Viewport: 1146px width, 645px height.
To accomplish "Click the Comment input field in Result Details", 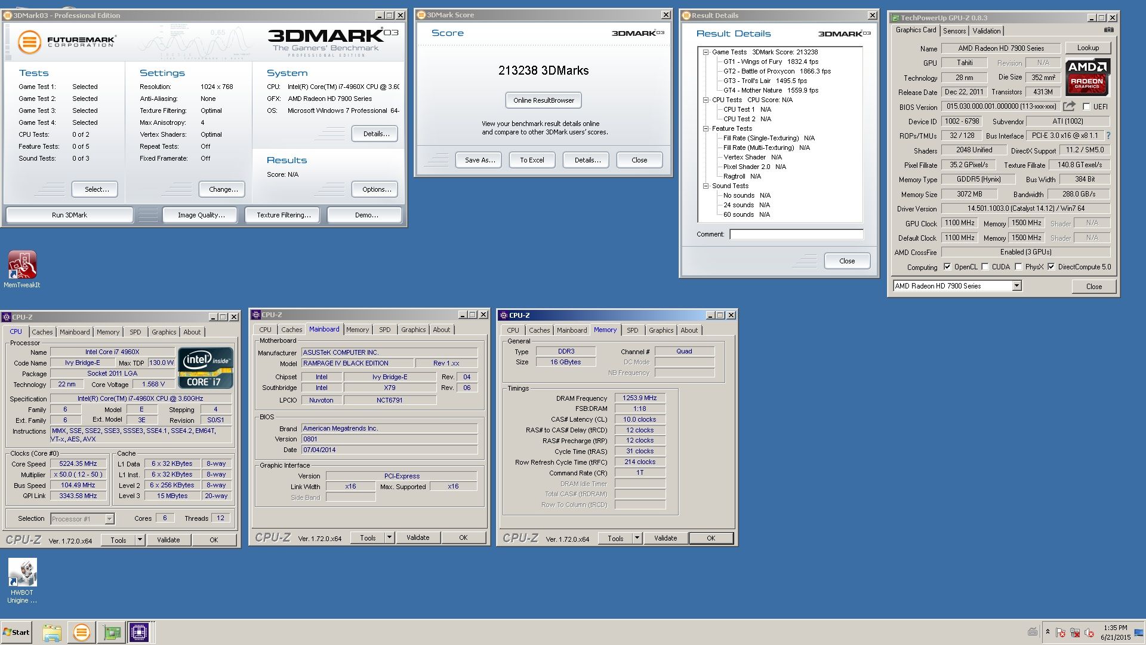I will click(x=796, y=234).
